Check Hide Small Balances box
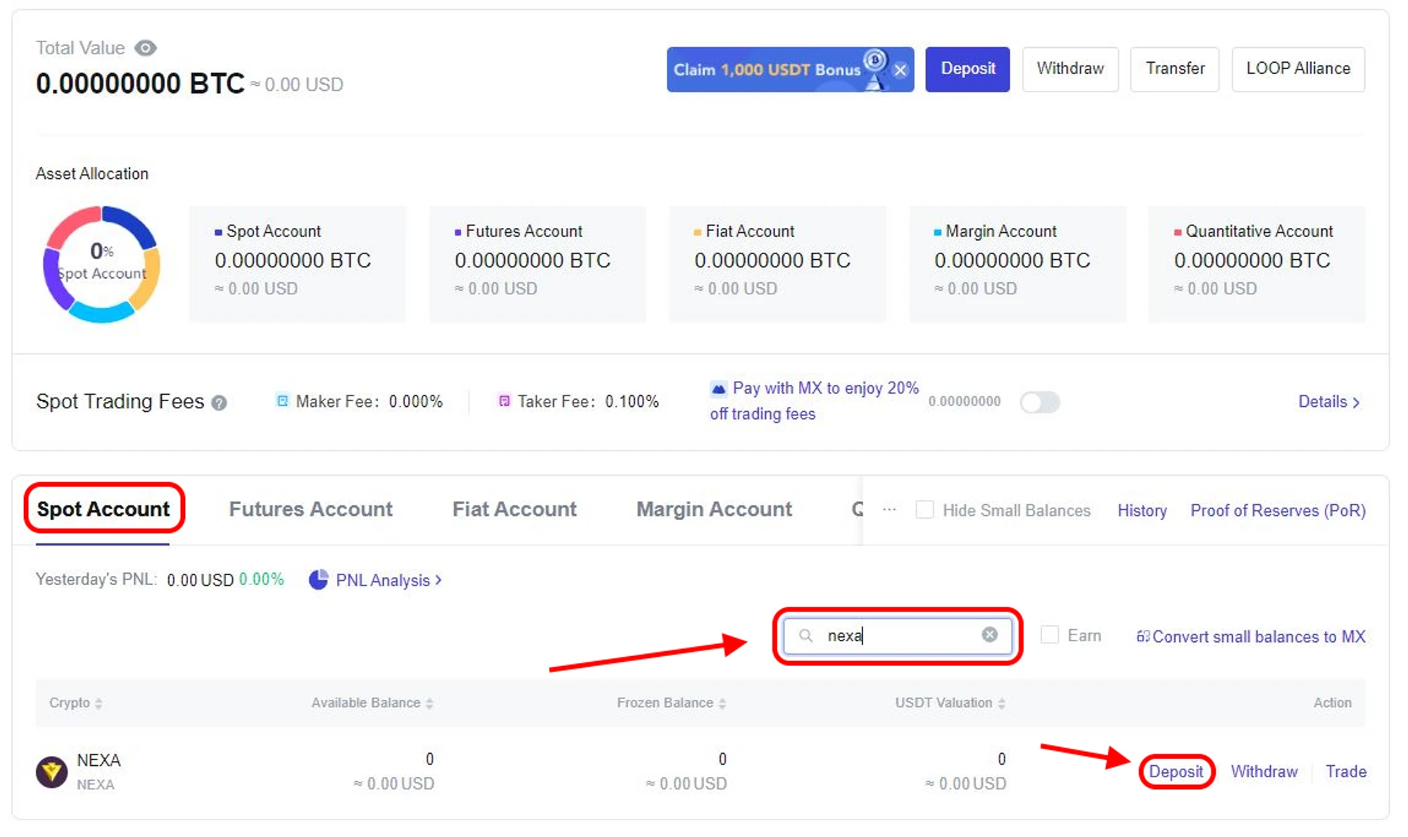The height and width of the screenshot is (837, 1408). pos(924,510)
